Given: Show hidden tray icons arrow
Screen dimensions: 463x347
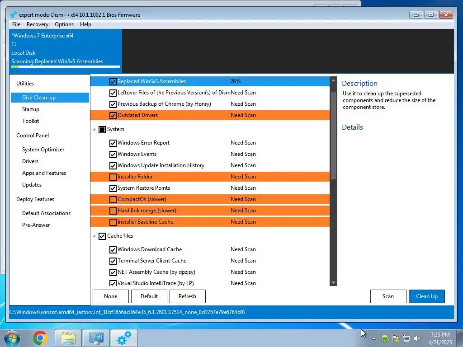Looking at the screenshot, I should coord(374,339).
